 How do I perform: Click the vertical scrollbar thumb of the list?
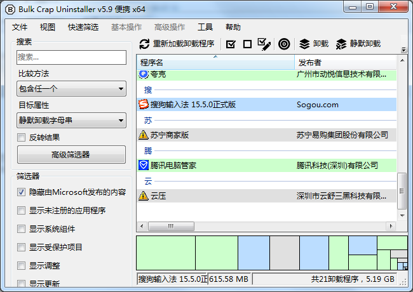pos(402,191)
